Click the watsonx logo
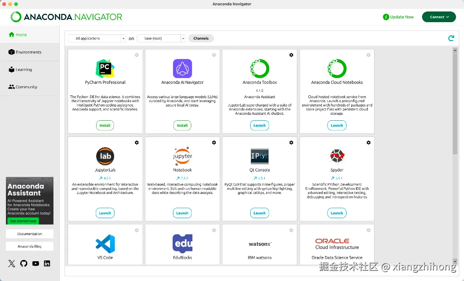This screenshot has height=281, width=464. click(x=260, y=244)
